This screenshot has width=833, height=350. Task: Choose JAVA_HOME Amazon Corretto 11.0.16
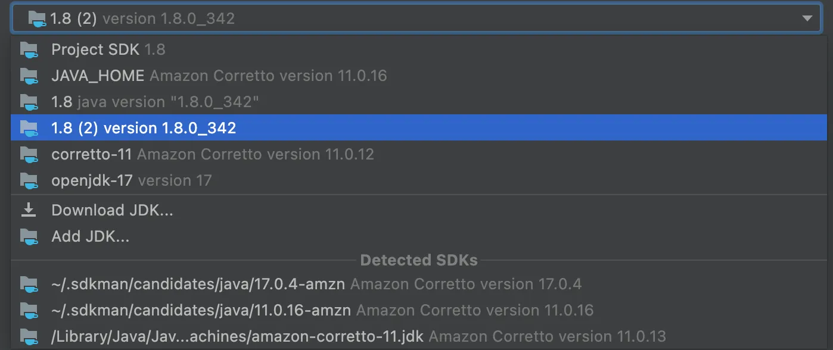(219, 76)
